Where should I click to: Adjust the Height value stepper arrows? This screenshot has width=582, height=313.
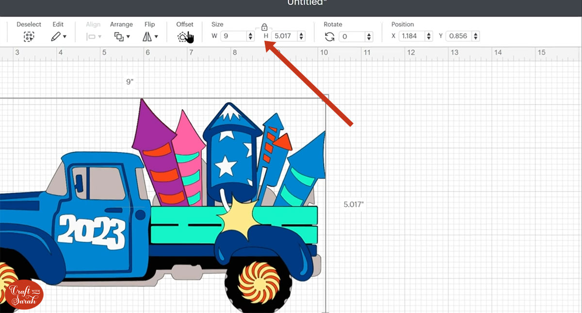pos(302,36)
